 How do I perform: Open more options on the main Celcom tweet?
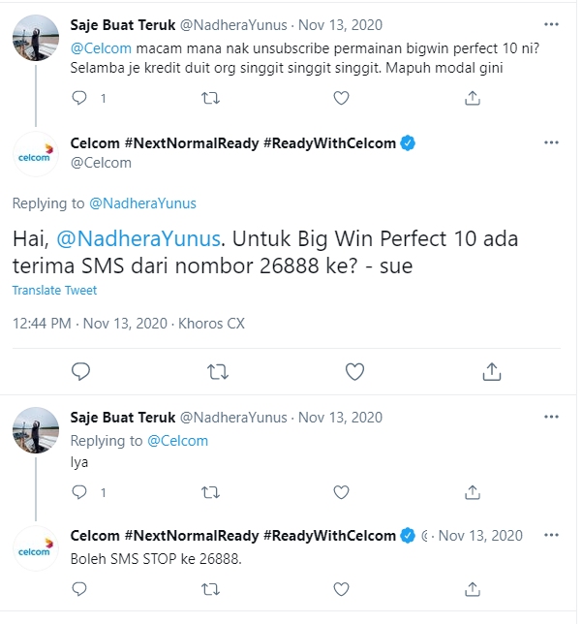tap(551, 142)
